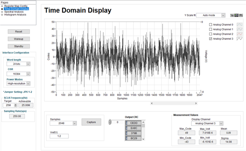The height and width of the screenshot is (151, 246).
Task: Click the Output CRC scroll down arrow
Action: pyautogui.click(x=143, y=139)
